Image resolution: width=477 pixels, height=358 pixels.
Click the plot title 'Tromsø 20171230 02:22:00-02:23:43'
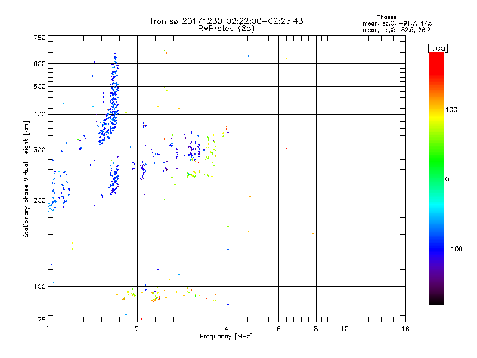[226, 21]
